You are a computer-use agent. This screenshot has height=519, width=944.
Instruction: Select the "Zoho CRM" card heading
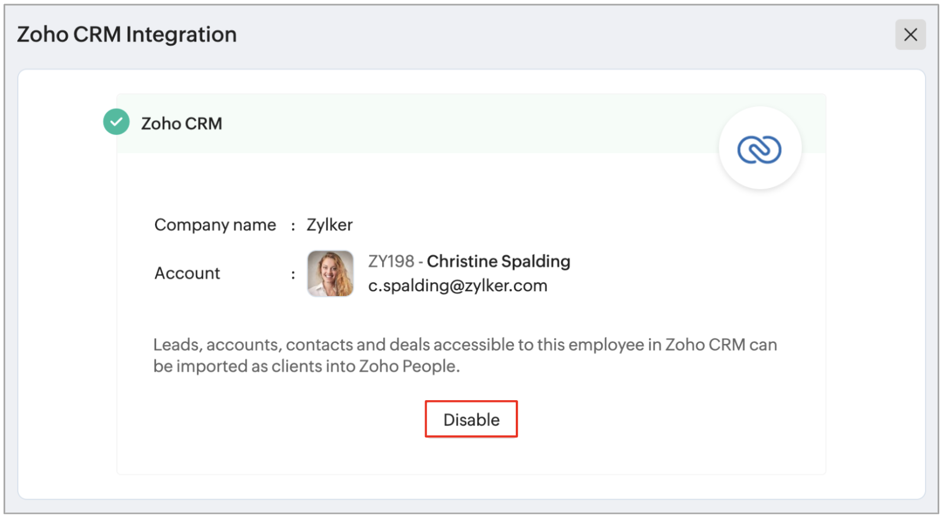(x=182, y=124)
